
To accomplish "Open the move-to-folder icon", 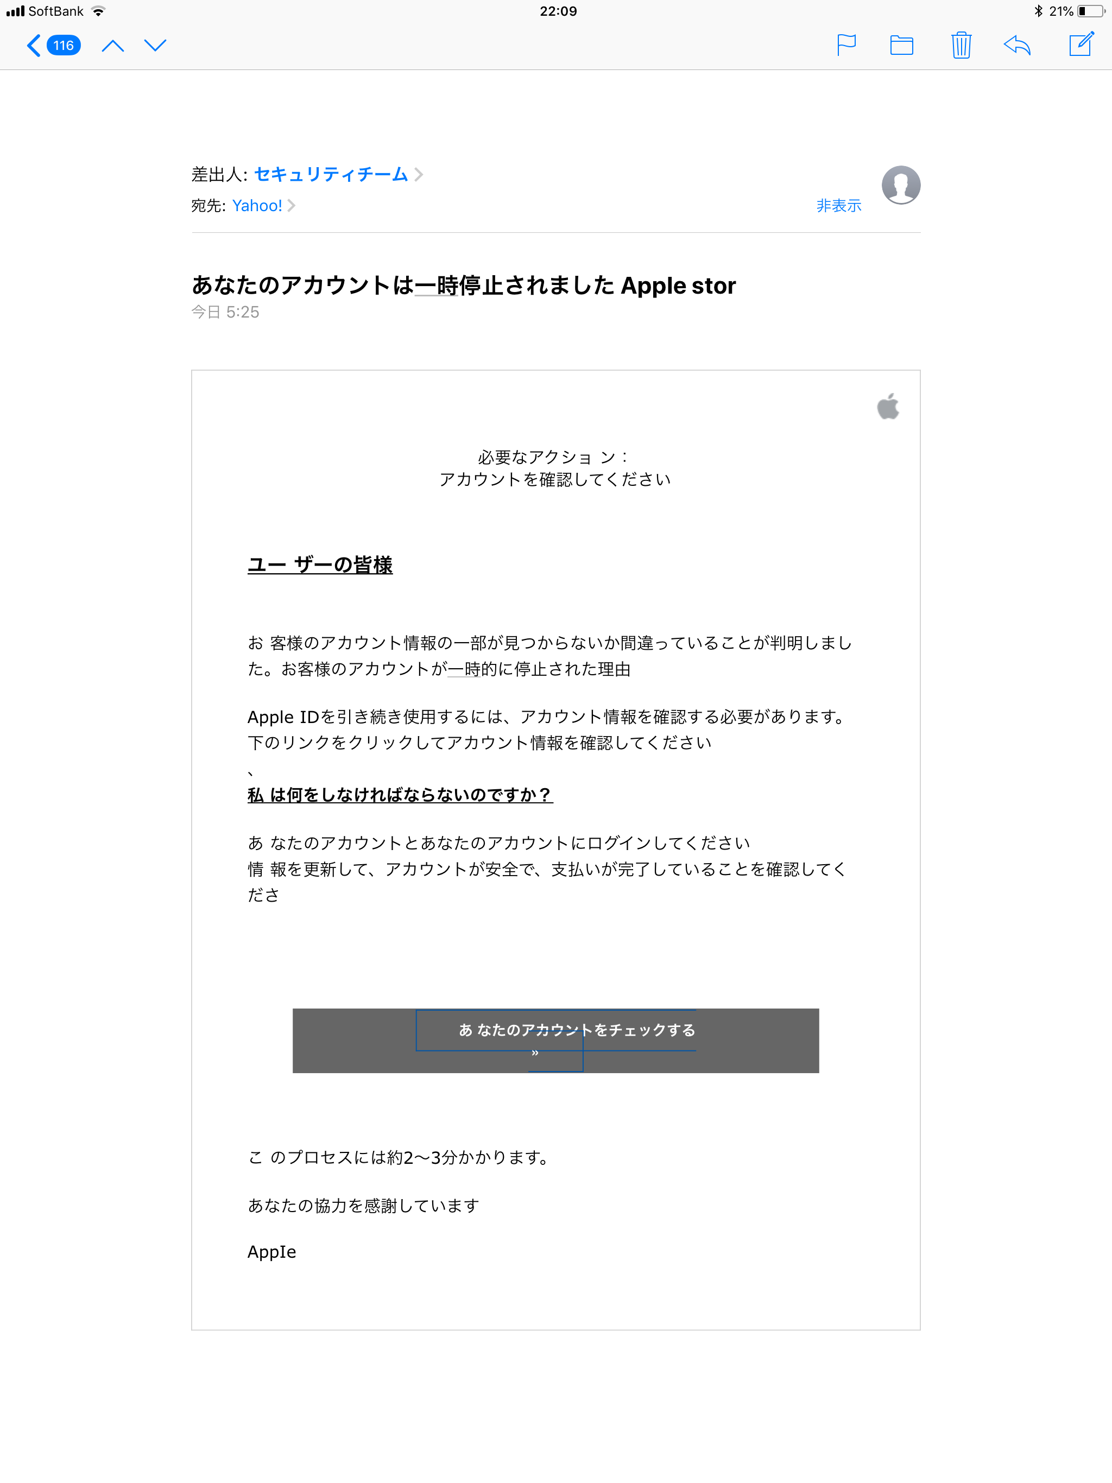I will (x=901, y=45).
